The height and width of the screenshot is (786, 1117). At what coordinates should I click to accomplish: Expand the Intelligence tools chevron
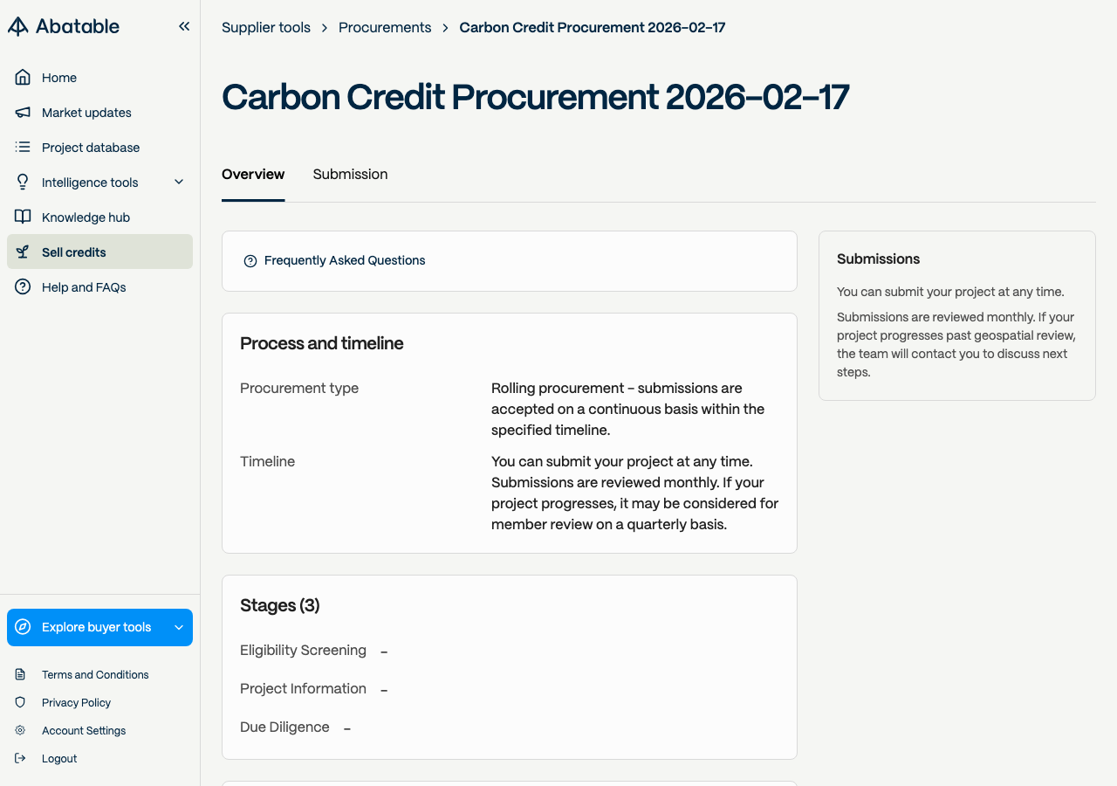[179, 182]
